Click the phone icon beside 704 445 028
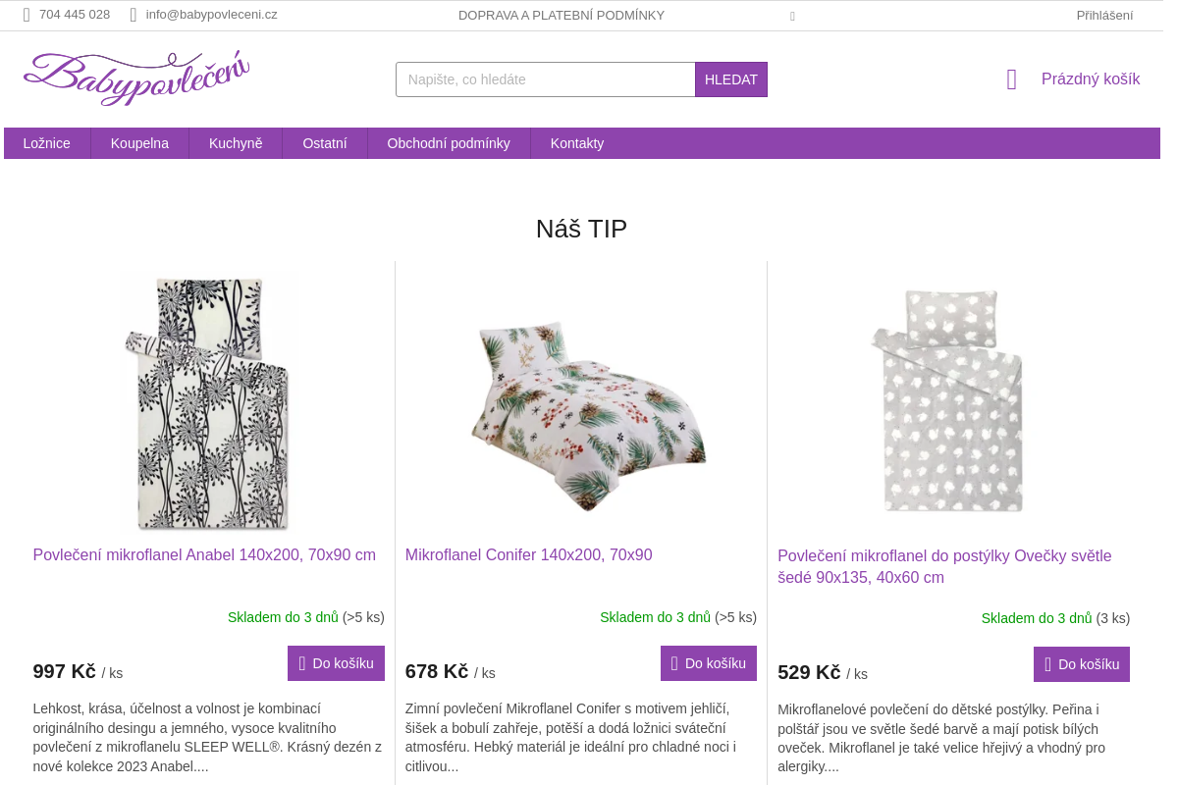Image resolution: width=1178 pixels, height=785 pixels. click(x=27, y=15)
